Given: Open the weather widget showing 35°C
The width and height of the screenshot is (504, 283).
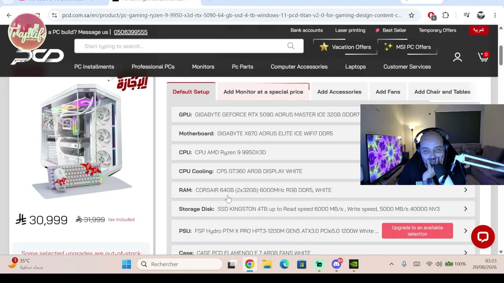Looking at the screenshot, I should tap(26, 264).
